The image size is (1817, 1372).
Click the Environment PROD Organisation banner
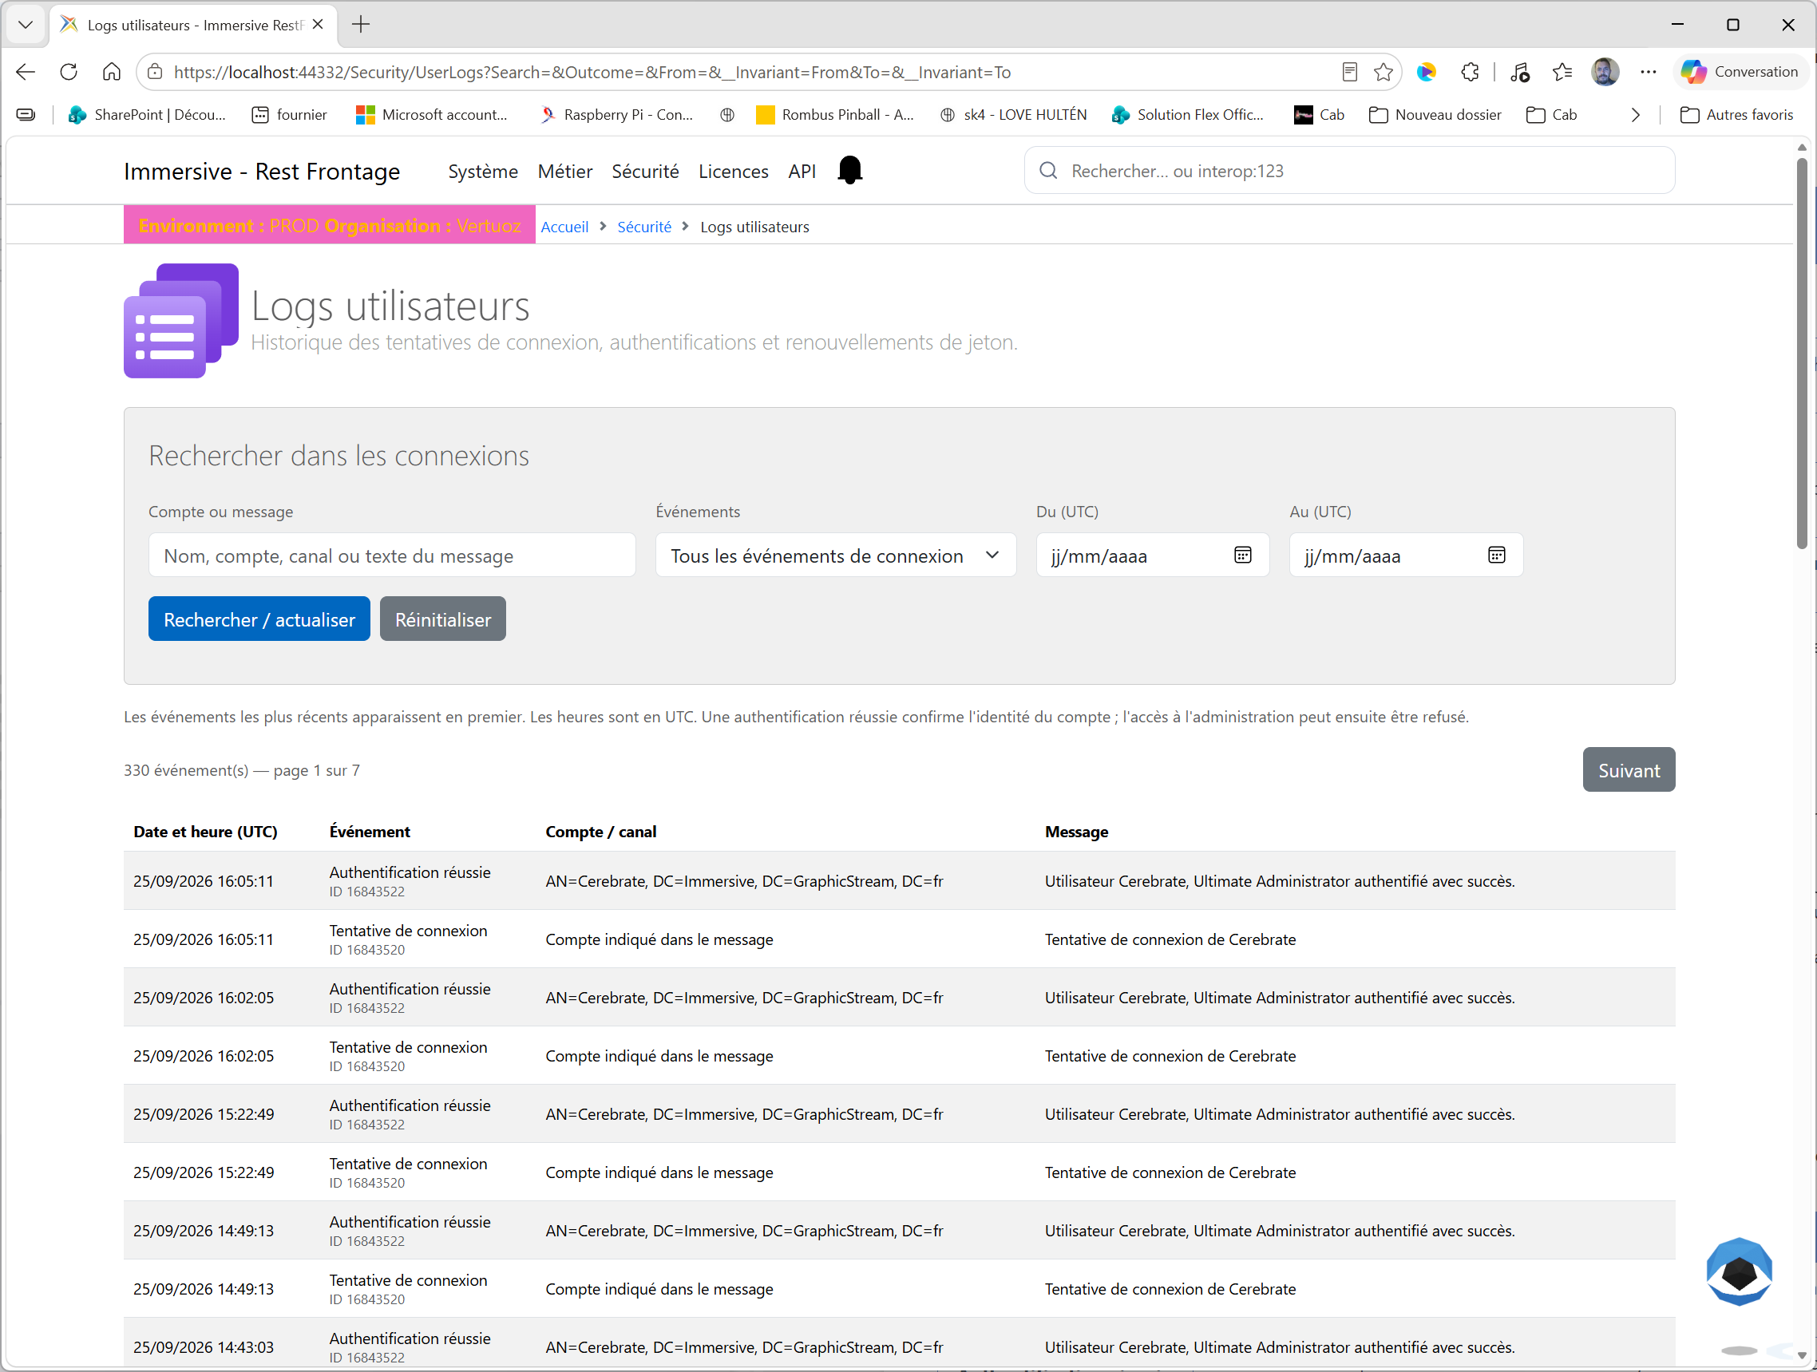[x=330, y=225]
